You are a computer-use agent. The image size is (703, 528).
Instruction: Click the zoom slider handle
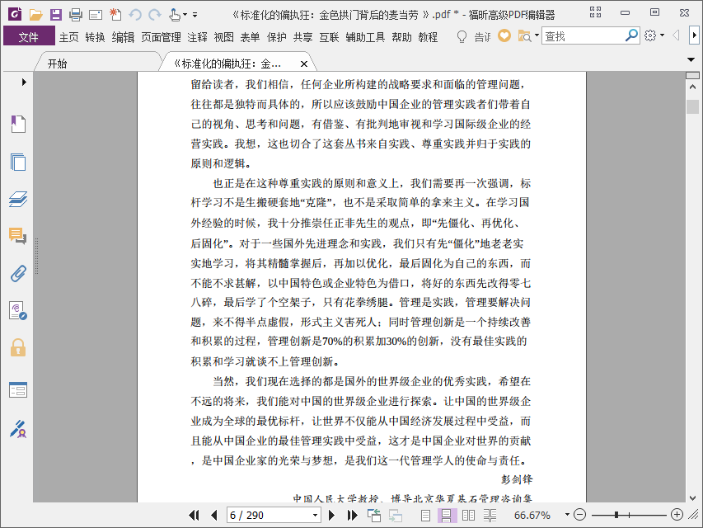click(617, 515)
